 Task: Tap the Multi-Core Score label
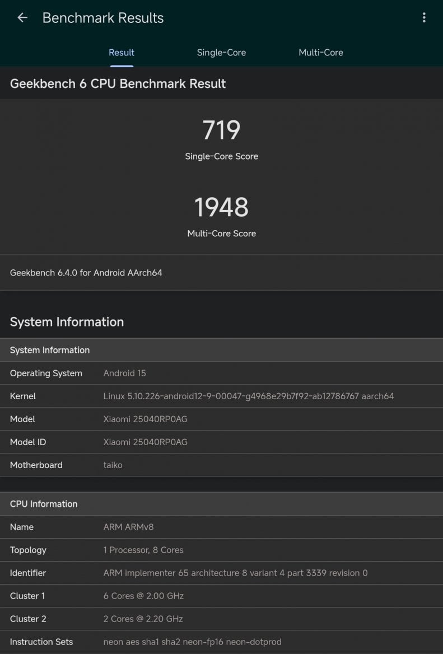tap(222, 233)
